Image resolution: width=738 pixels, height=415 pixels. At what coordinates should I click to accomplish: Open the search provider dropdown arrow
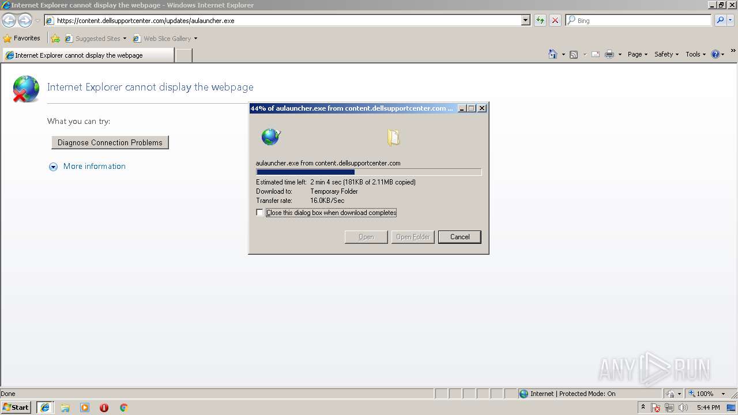[x=731, y=20]
